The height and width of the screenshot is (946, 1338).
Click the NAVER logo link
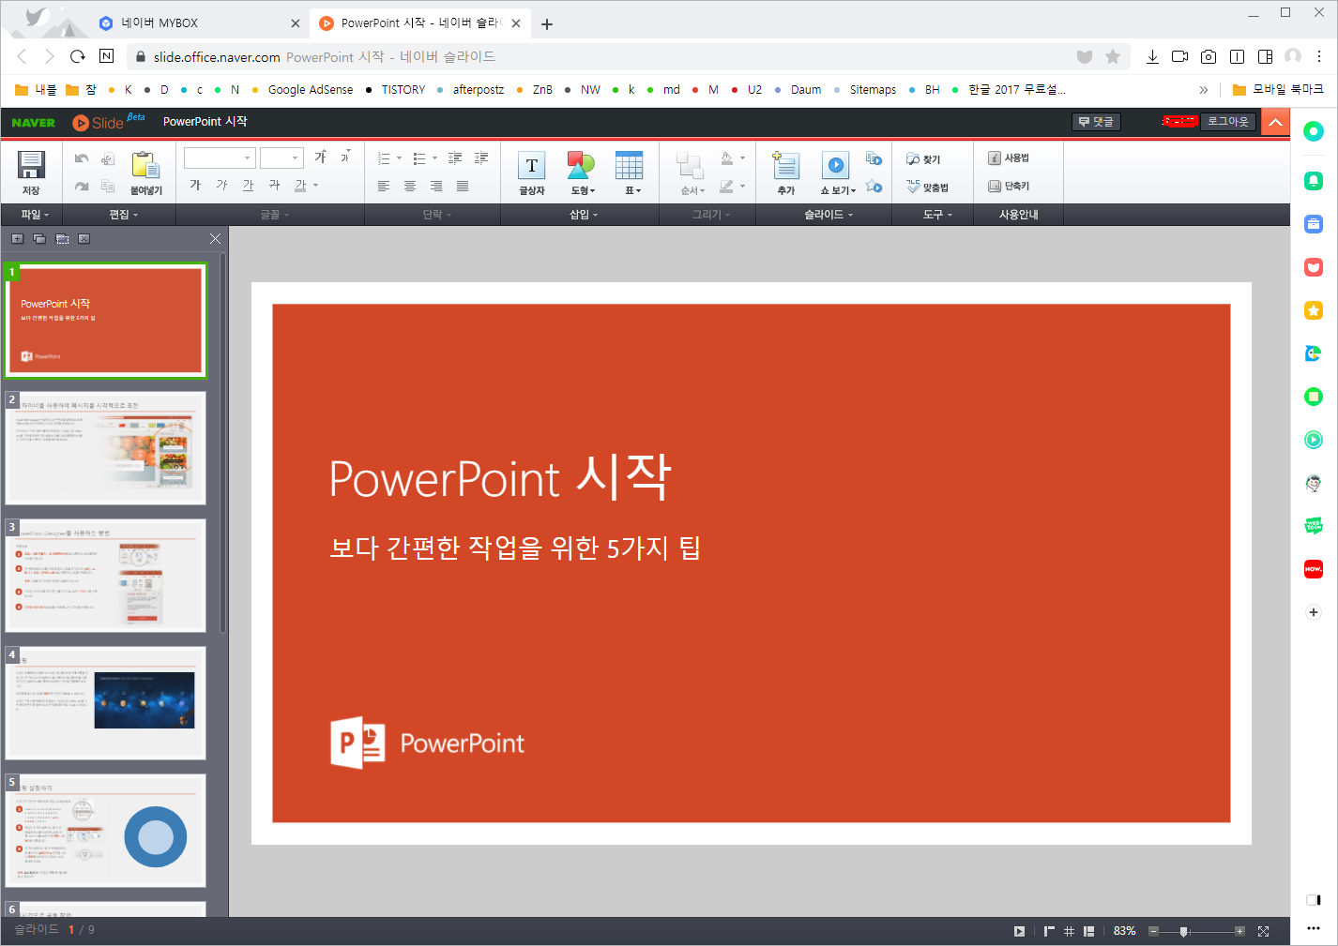pos(33,122)
